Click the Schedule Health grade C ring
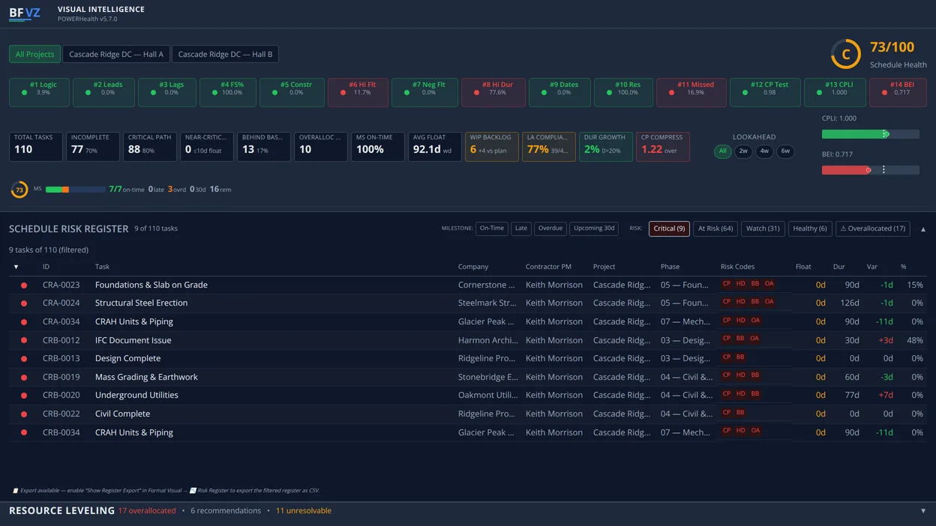Image resolution: width=936 pixels, height=526 pixels. tap(845, 54)
